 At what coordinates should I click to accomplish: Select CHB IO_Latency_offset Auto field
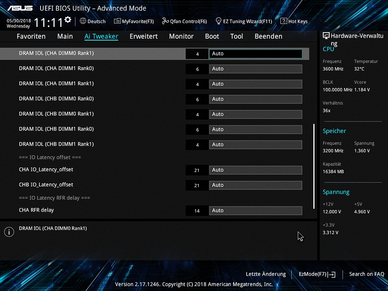[x=256, y=185]
